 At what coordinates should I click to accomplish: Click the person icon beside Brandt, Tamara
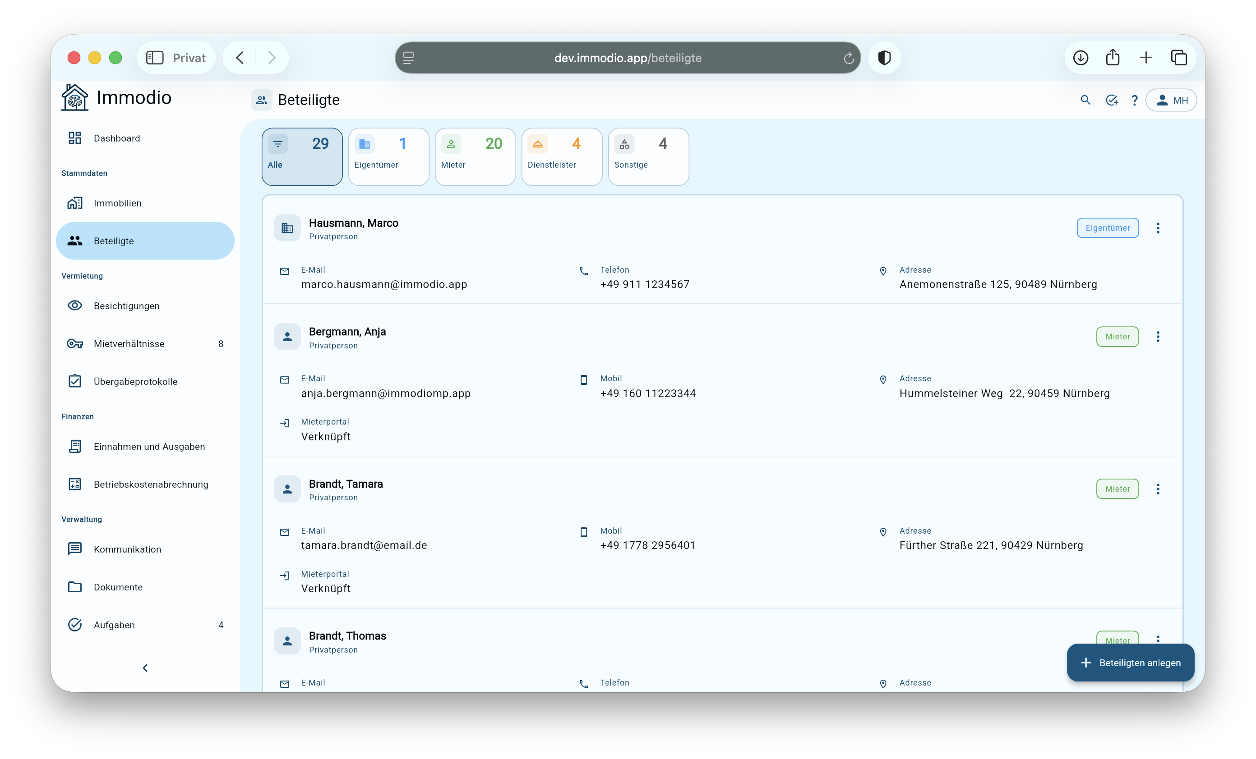pyautogui.click(x=287, y=489)
